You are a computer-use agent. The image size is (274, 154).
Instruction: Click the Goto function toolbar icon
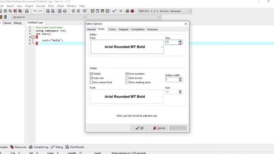pyautogui.click(x=60, y=11)
